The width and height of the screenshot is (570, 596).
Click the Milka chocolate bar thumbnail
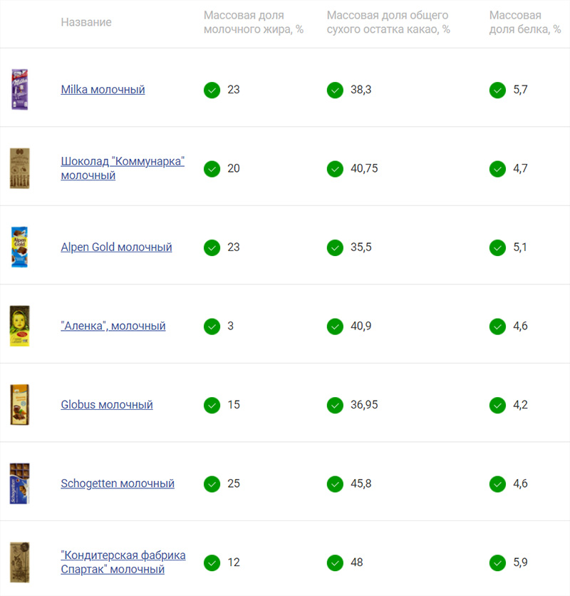[x=20, y=90]
